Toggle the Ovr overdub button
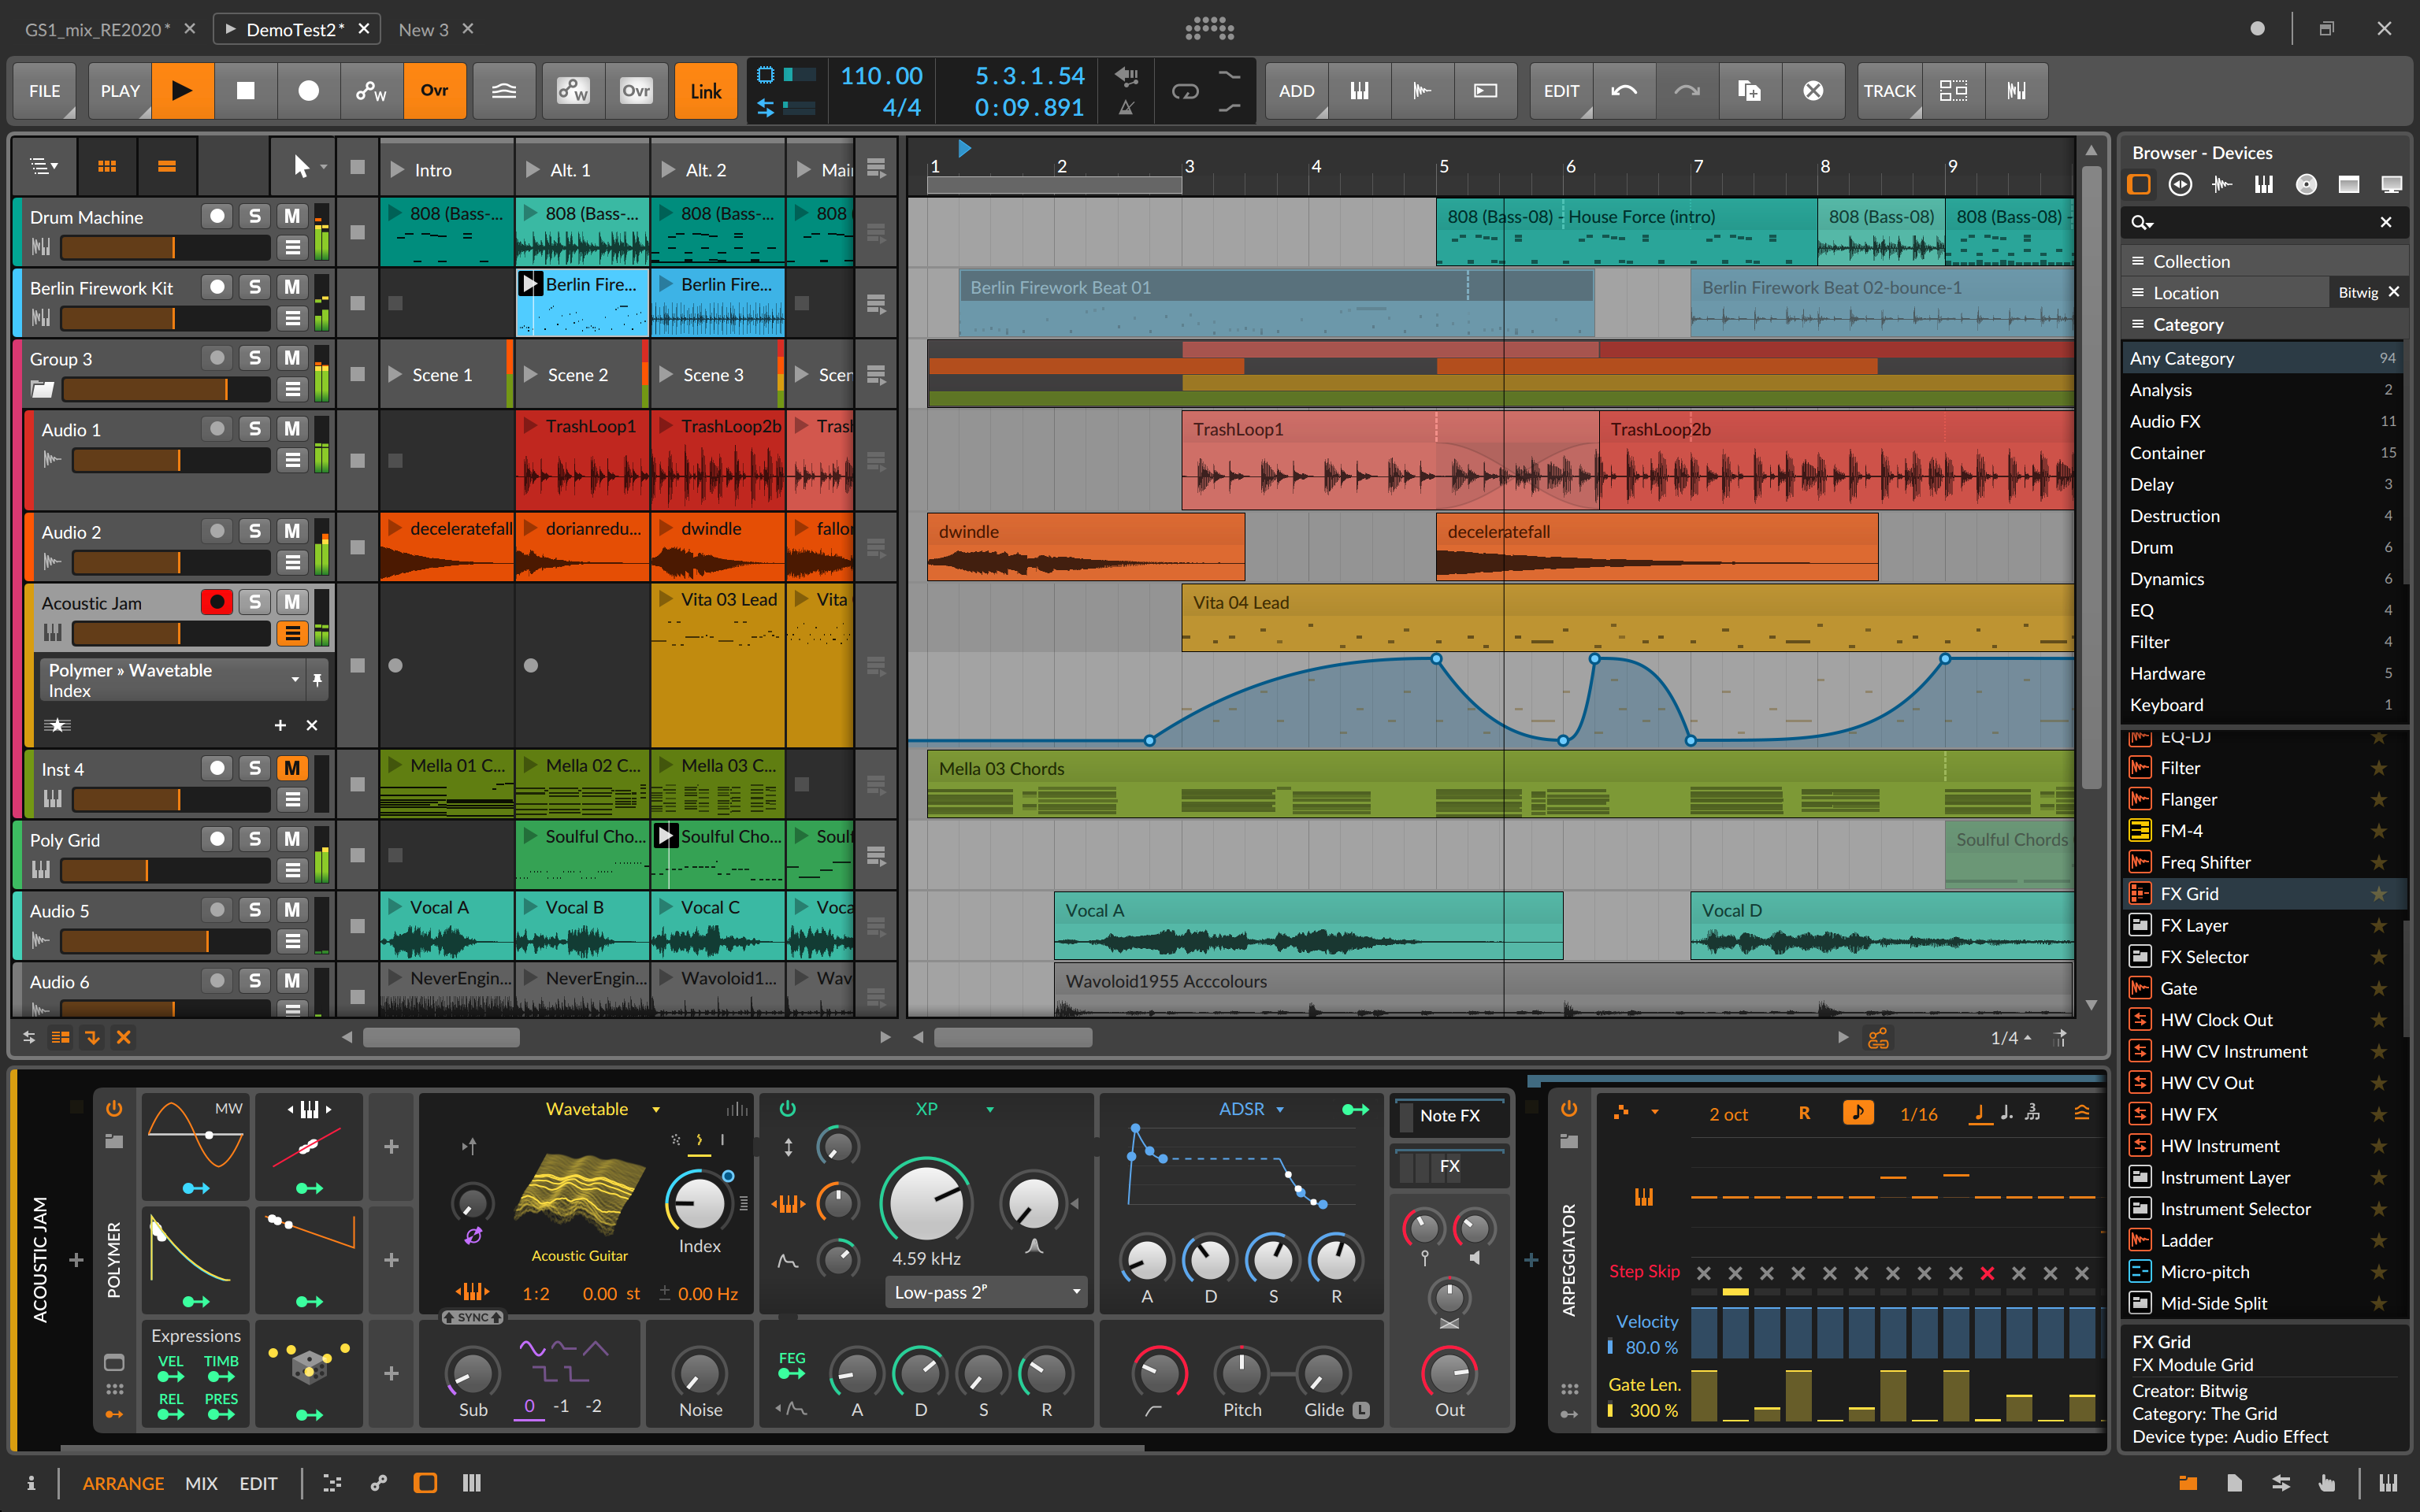The height and width of the screenshot is (1512, 2420). pos(434,91)
